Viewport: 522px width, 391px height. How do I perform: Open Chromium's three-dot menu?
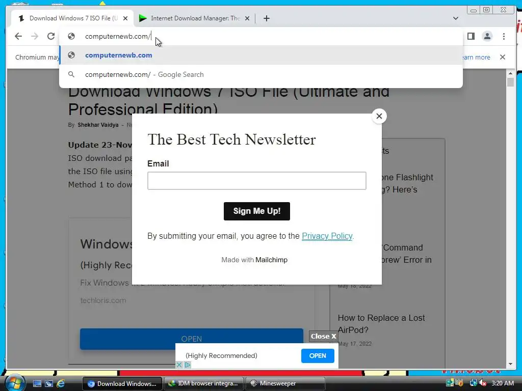[504, 36]
